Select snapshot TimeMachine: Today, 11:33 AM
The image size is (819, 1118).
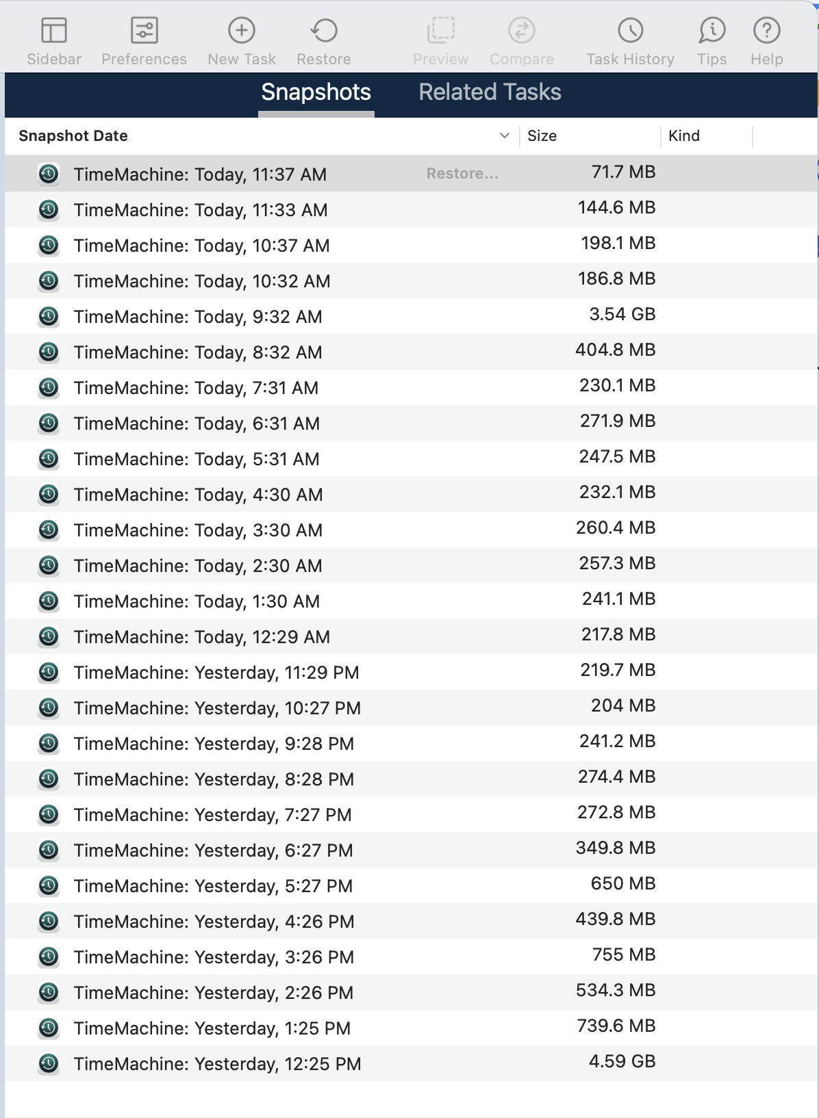[x=412, y=209]
